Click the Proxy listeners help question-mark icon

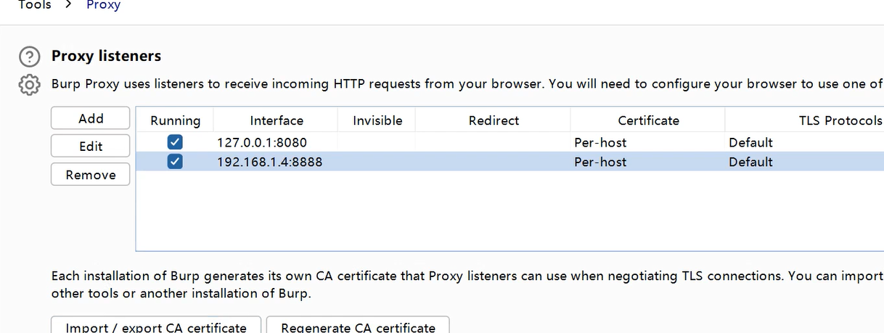[x=29, y=57]
